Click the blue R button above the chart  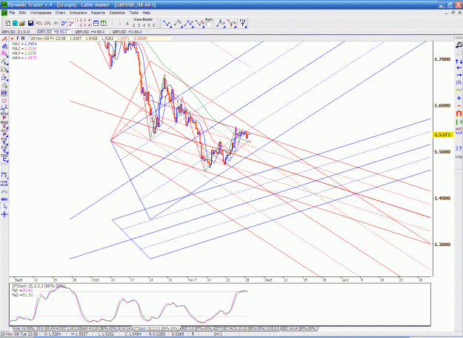point(23,39)
